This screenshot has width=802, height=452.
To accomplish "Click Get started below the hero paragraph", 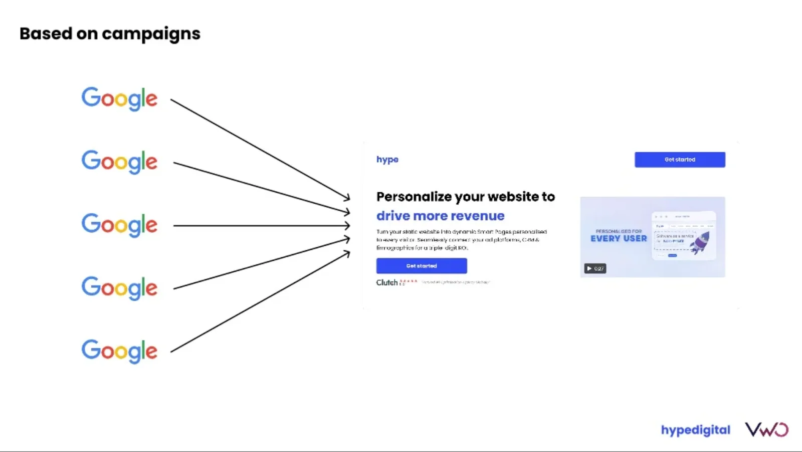I will click(421, 266).
